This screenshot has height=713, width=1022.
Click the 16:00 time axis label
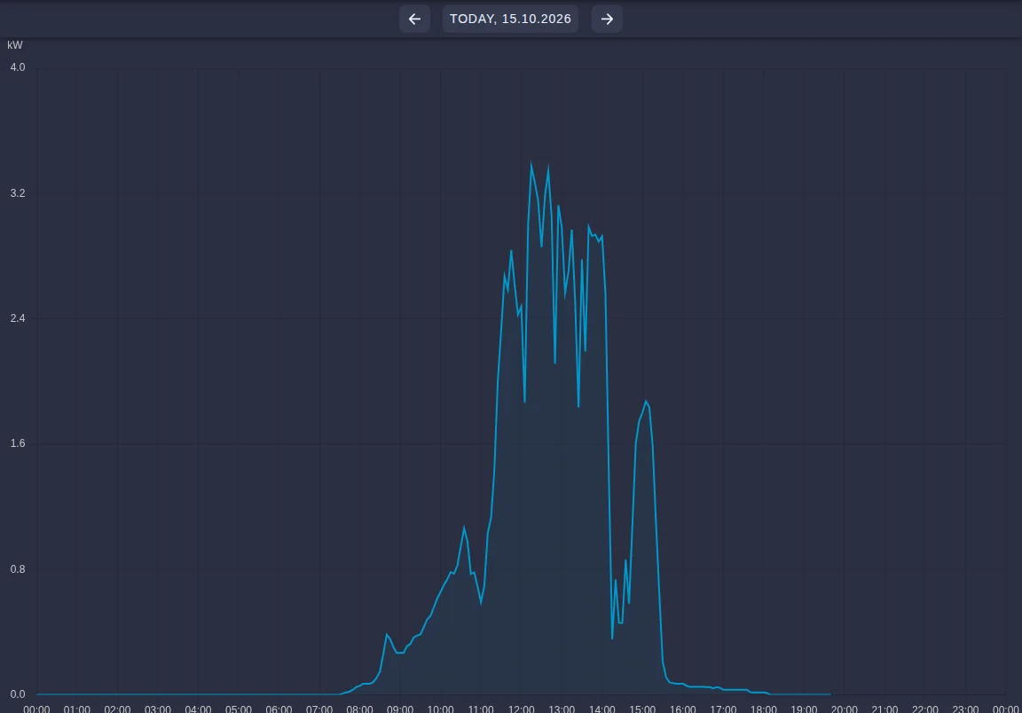(x=682, y=709)
